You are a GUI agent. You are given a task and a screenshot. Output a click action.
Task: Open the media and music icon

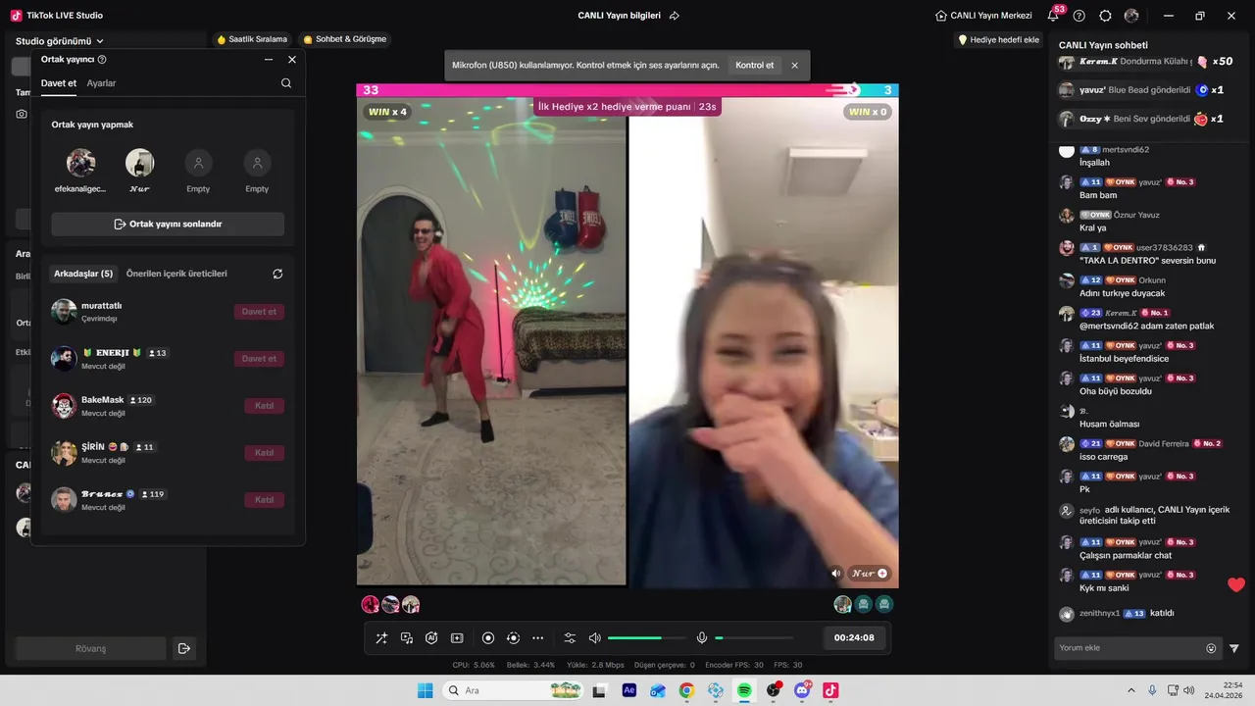pos(407,638)
